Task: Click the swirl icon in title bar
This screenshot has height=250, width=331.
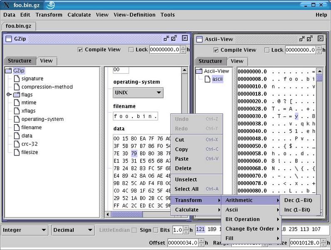Action: pos(51,5)
